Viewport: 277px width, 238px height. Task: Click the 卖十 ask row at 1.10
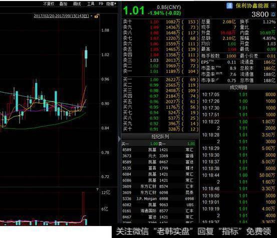pos(160,22)
